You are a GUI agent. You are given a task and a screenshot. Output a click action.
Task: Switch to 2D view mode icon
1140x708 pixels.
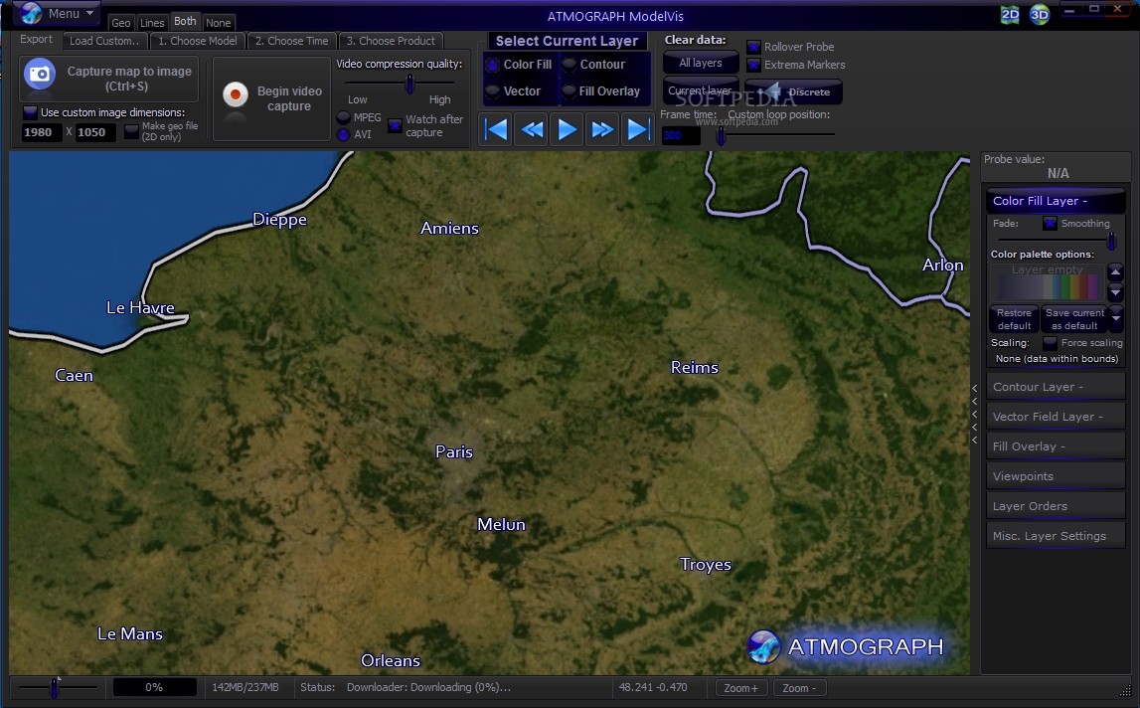[1010, 15]
